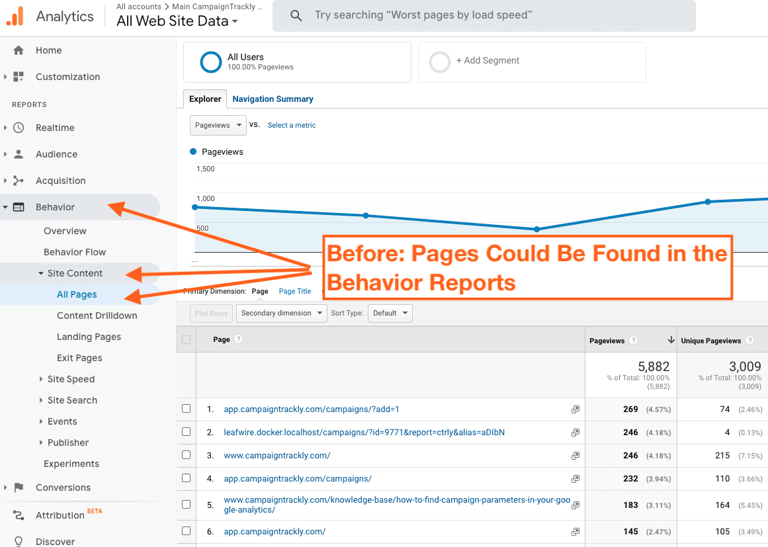Image resolution: width=768 pixels, height=547 pixels.
Task: Tick the select-all checkbox in table header
Action: coord(186,339)
